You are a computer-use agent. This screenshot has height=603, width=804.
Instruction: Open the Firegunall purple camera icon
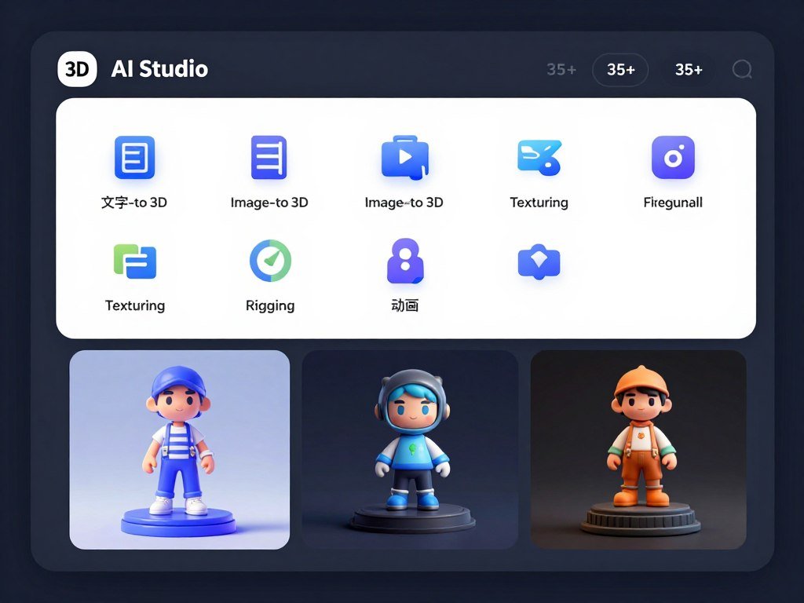point(673,157)
